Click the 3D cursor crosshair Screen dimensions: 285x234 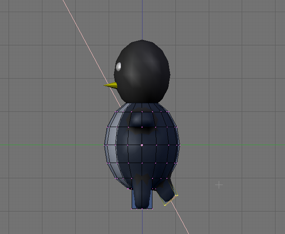click(219, 185)
